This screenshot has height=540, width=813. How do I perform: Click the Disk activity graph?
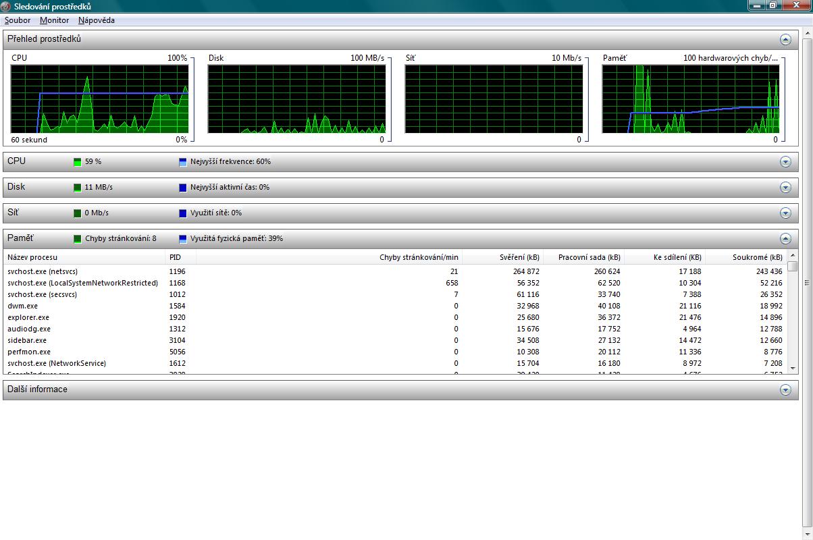tap(296, 99)
